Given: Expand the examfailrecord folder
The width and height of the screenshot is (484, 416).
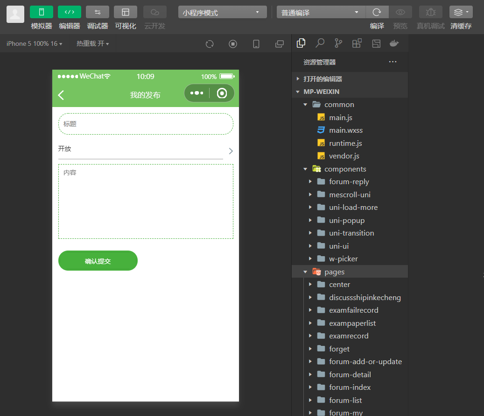Looking at the screenshot, I should pyautogui.click(x=350, y=310).
